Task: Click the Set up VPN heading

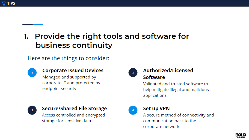Action: click(156, 109)
